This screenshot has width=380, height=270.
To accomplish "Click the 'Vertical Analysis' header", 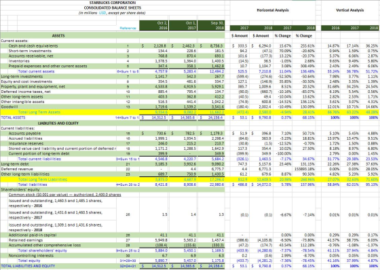I will coord(349,10).
